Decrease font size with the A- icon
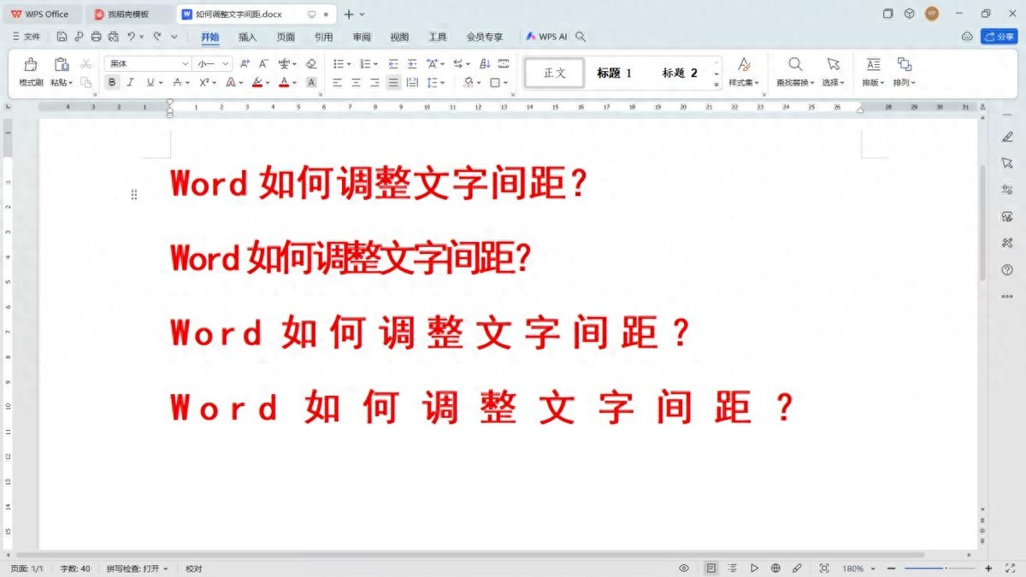The width and height of the screenshot is (1026, 577). tap(264, 64)
